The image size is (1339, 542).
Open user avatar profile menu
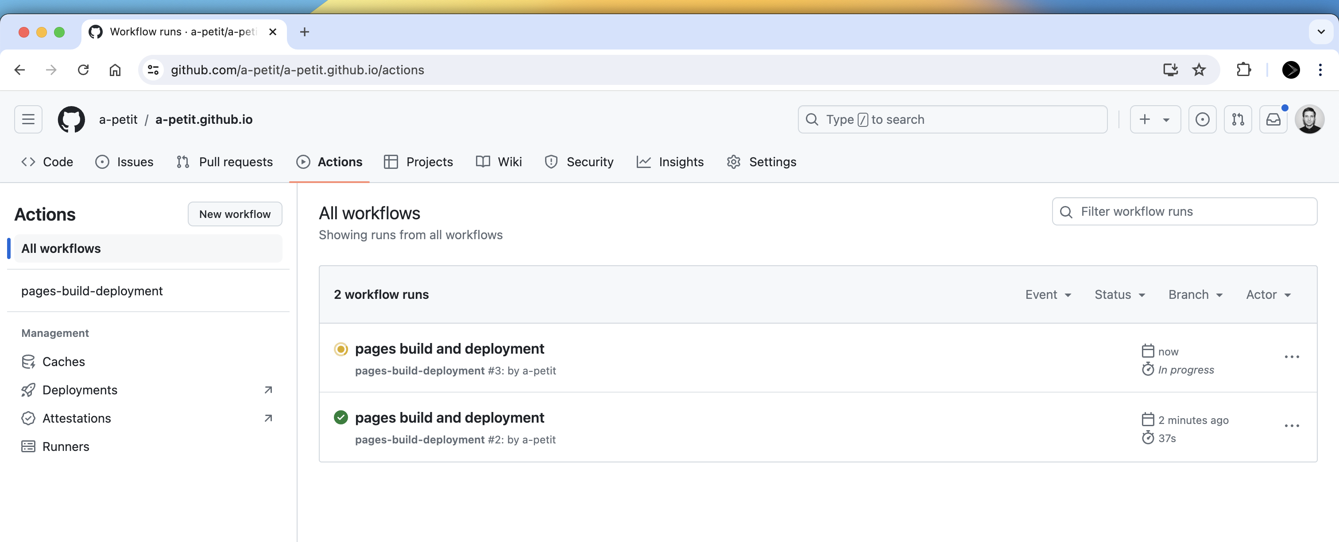1309,119
